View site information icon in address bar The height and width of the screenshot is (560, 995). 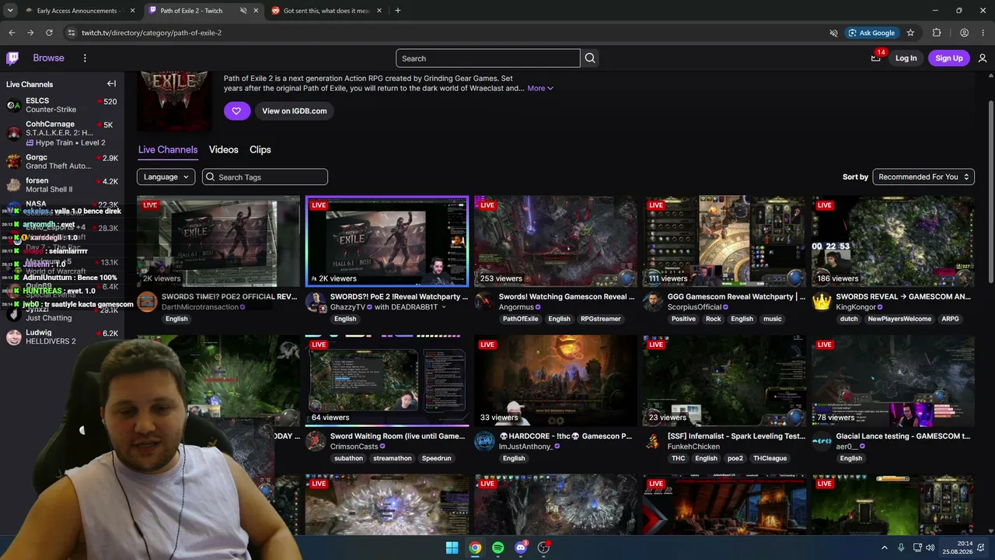click(x=71, y=33)
